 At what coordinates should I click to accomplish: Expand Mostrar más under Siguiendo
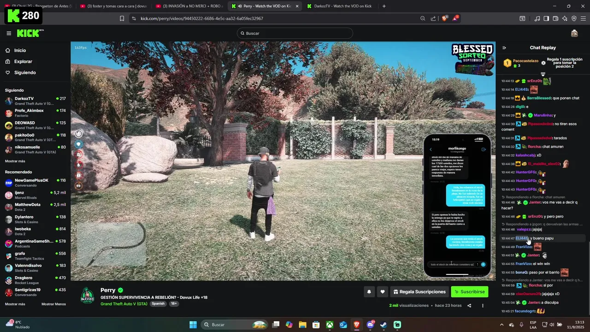15,161
